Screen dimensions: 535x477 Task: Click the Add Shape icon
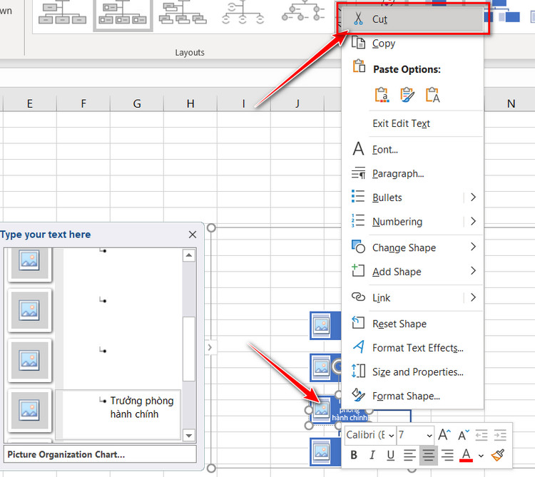pyautogui.click(x=358, y=270)
